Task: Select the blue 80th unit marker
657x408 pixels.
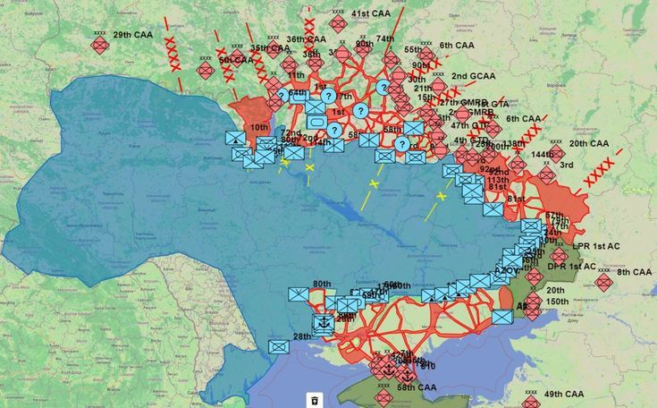Action: [299, 294]
